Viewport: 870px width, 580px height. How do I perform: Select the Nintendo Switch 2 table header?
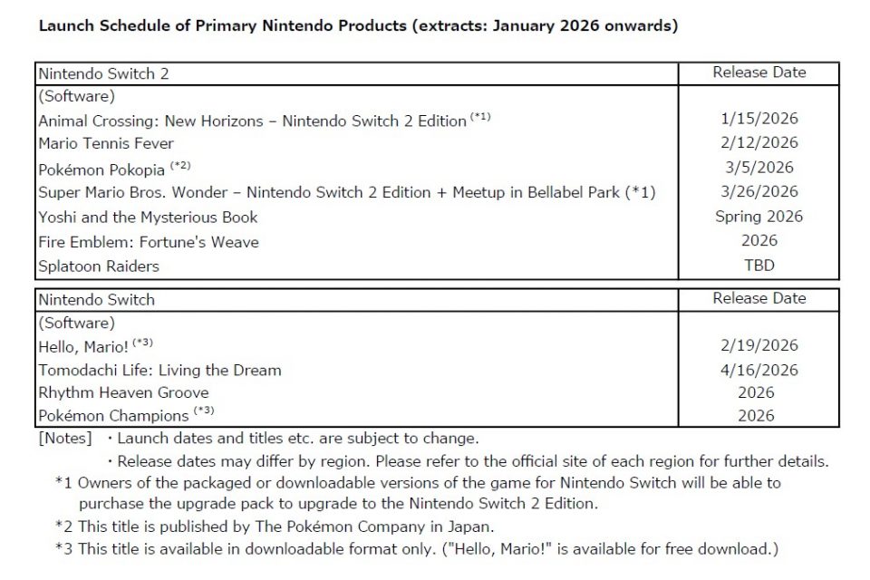[x=103, y=74]
